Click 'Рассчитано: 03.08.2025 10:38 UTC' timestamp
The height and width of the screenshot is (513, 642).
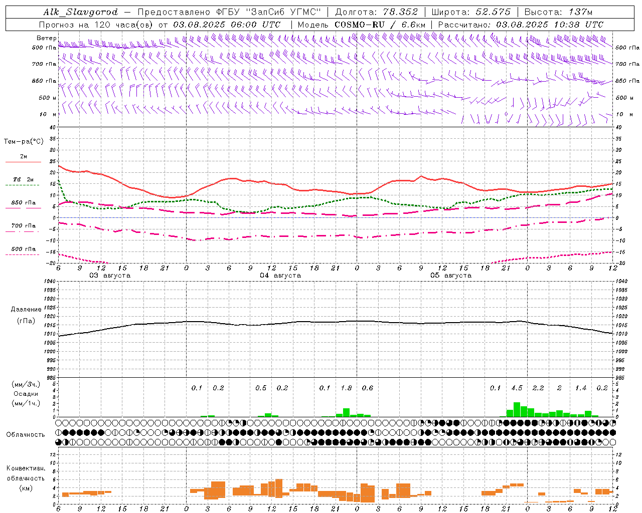521,25
